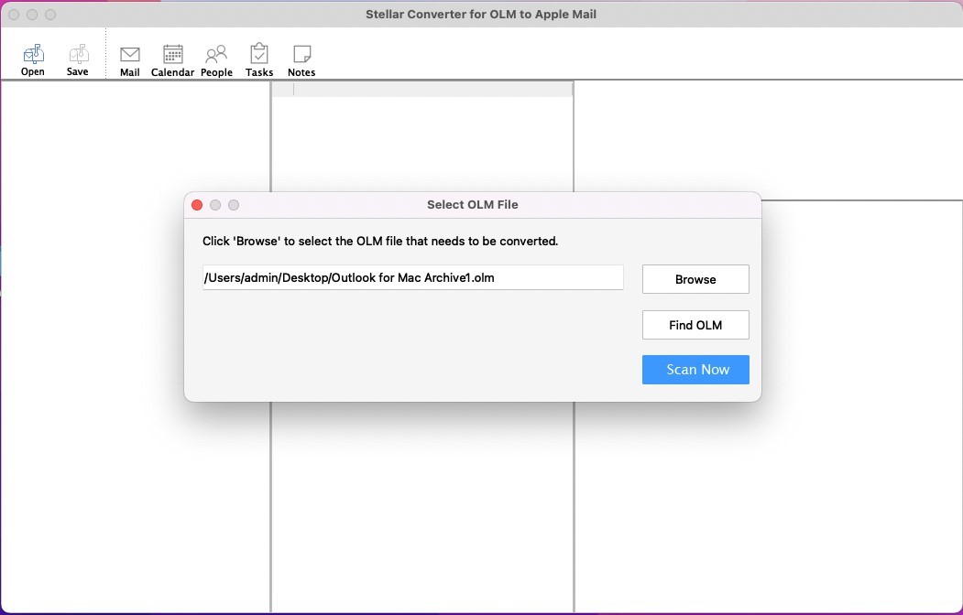This screenshot has height=615, width=963.
Task: Click the Select OLM File title bar
Action: (x=473, y=205)
